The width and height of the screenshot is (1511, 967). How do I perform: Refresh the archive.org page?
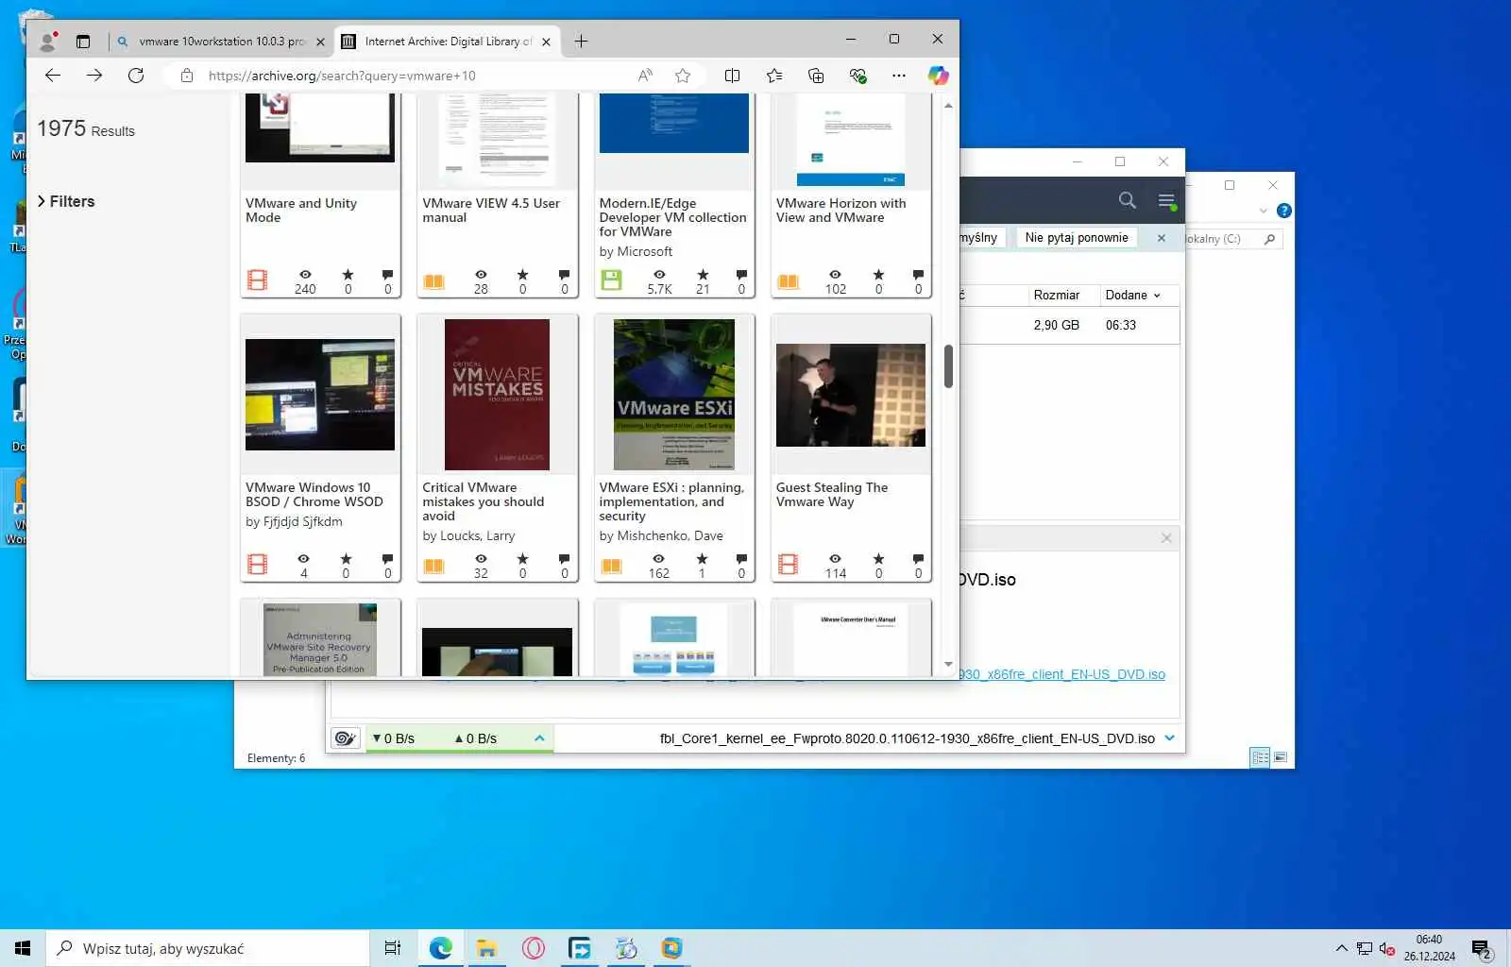tap(136, 76)
